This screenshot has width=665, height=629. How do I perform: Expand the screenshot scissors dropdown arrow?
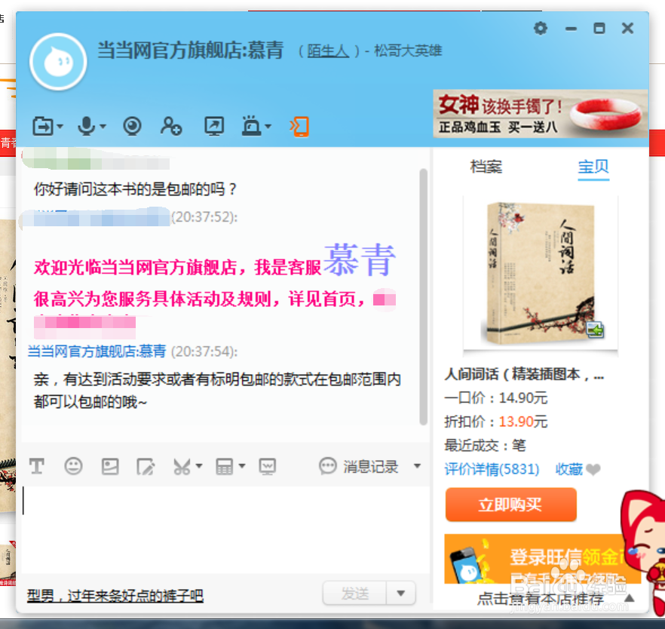[x=198, y=465]
